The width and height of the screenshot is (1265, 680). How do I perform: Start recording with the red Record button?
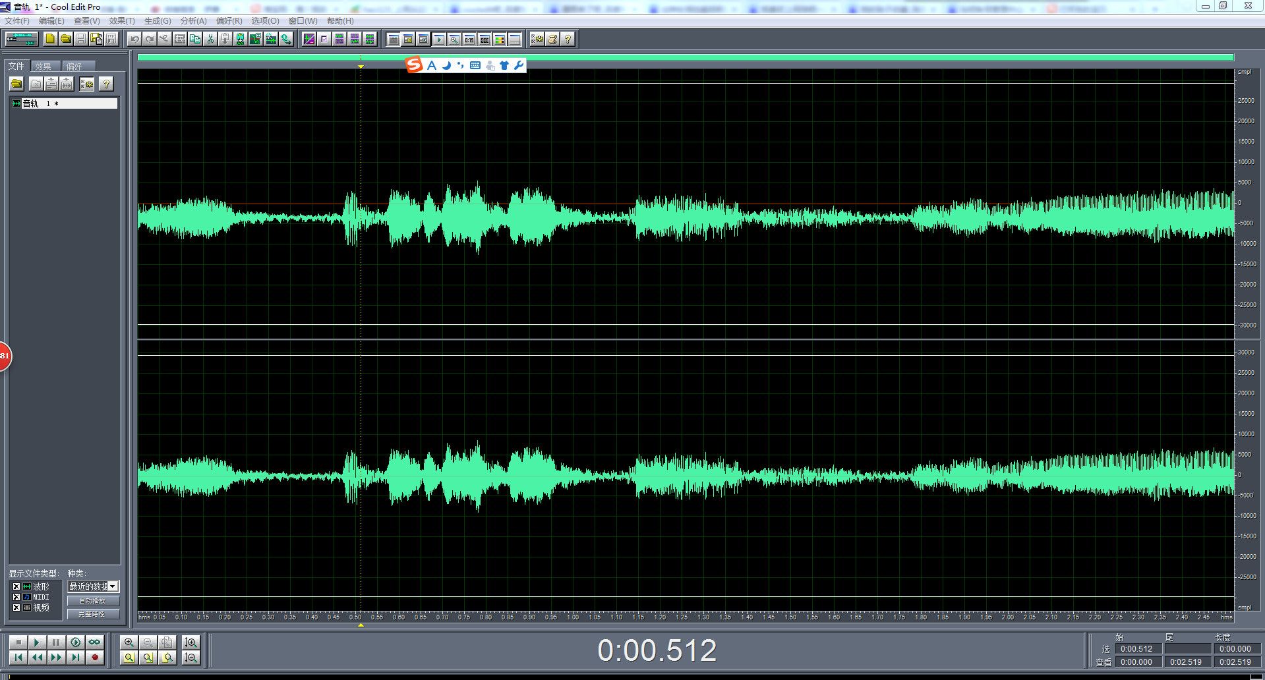[x=95, y=657]
